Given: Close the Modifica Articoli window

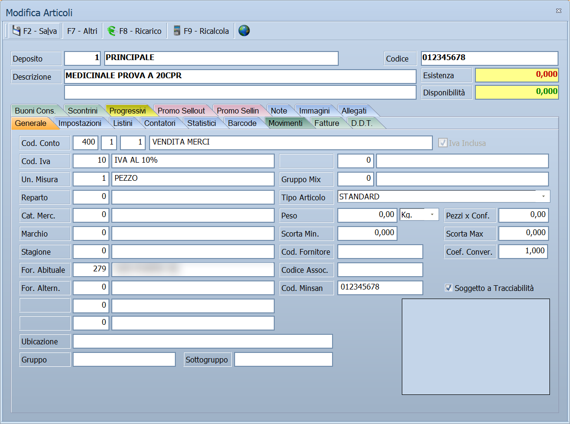Looking at the screenshot, I should [559, 11].
